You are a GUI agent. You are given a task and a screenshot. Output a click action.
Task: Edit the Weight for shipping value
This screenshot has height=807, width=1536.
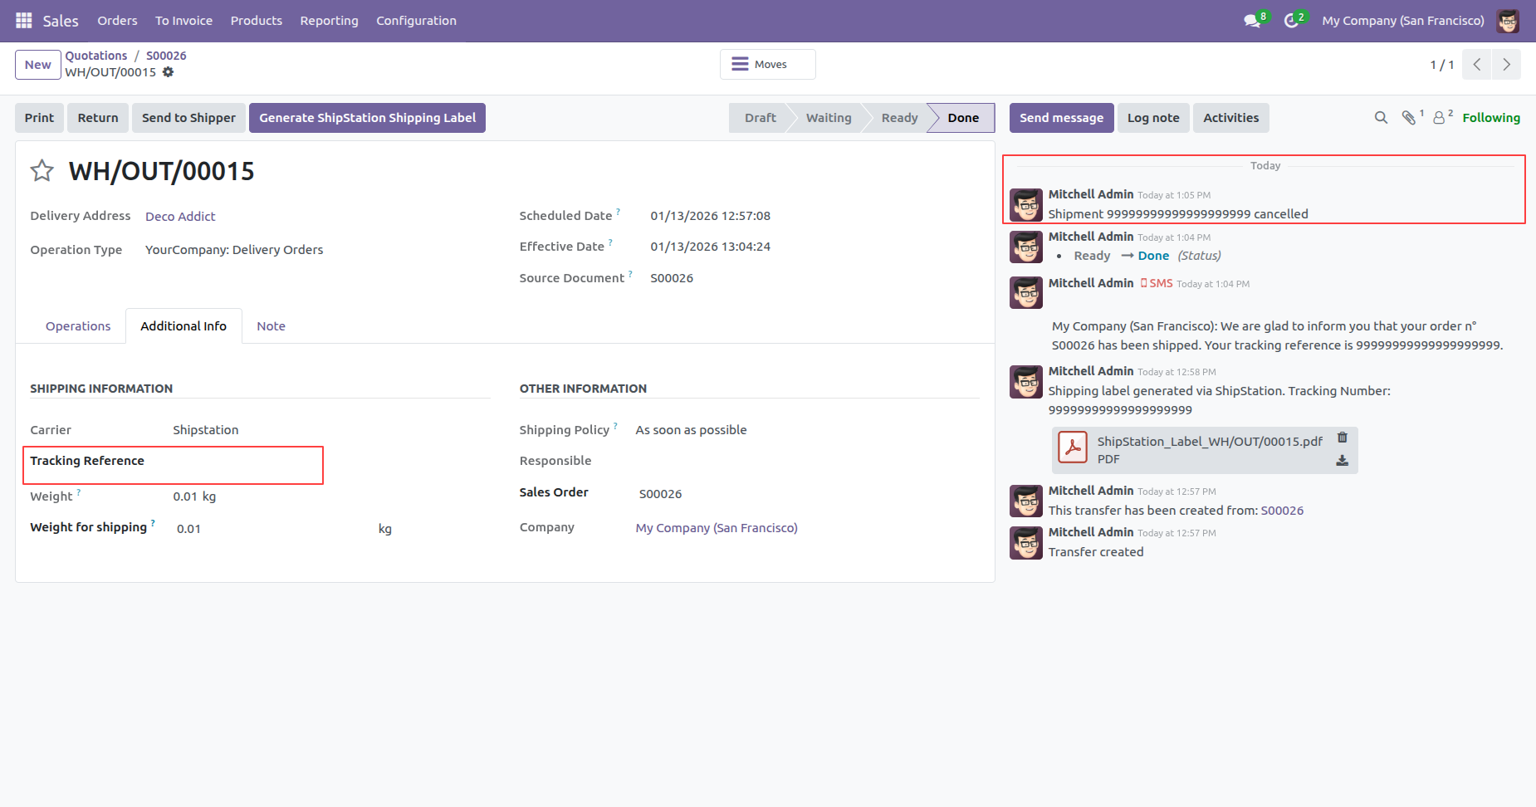pos(274,529)
